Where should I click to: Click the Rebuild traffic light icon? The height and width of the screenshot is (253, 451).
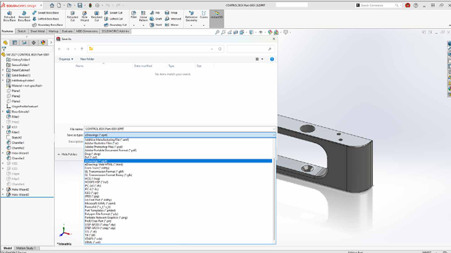90,5
